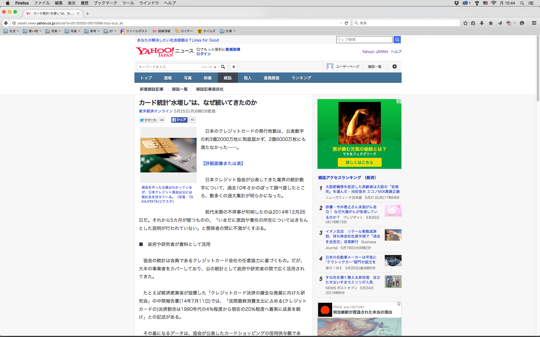Viewport: 540px width, 337px height.
Task: Open Firefox downloads arrow icon
Action: click(482, 23)
